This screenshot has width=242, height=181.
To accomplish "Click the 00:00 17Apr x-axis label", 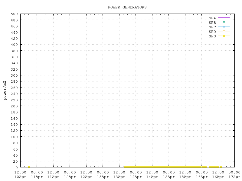I will pyautogui.click(x=234, y=174).
